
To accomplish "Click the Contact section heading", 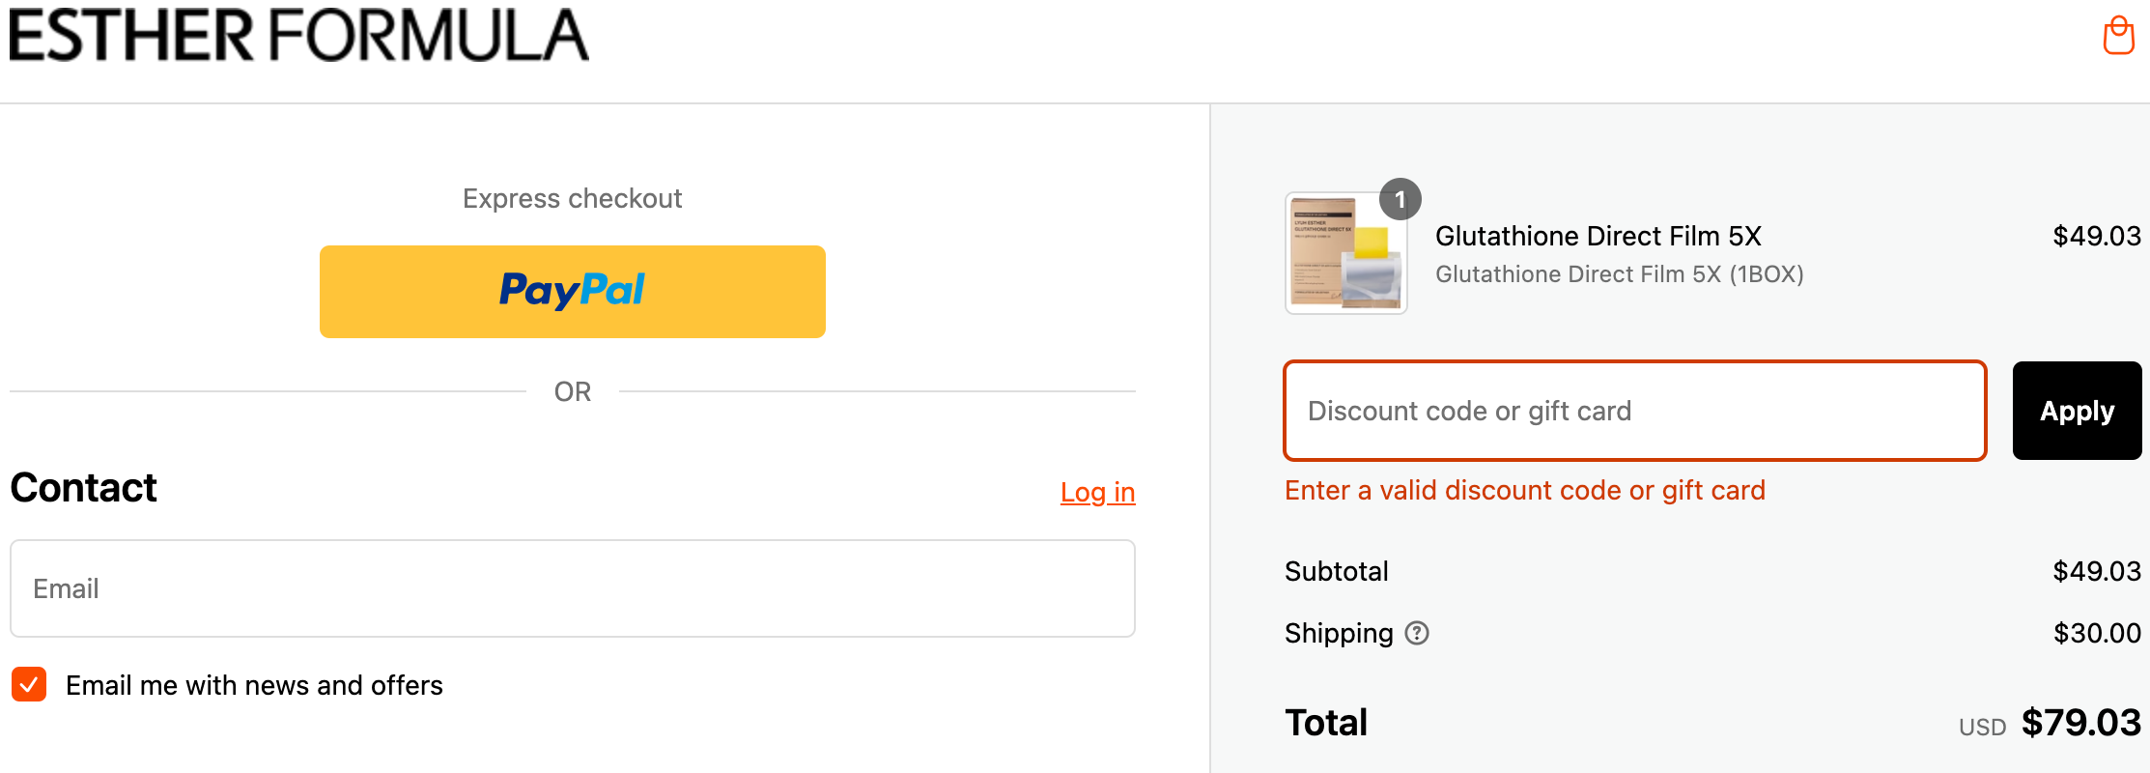I will [x=84, y=488].
